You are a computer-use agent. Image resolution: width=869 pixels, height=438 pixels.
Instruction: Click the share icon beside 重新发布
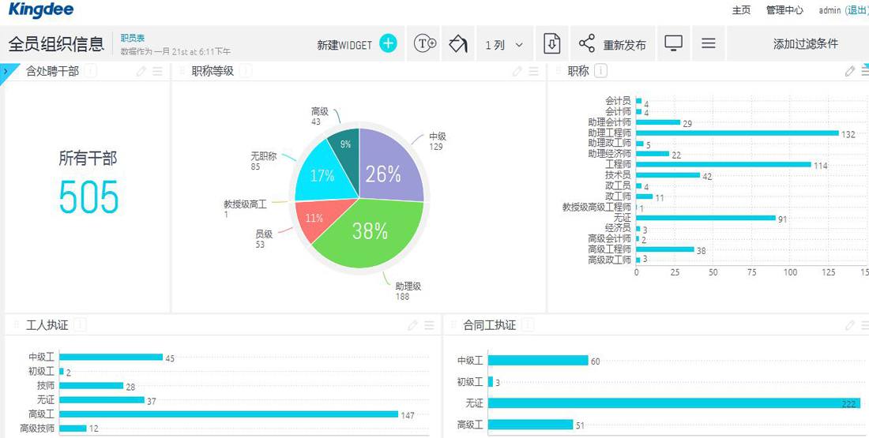pos(586,44)
